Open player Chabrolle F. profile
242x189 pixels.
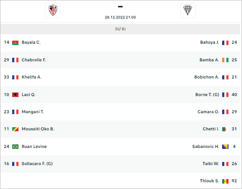point(34,60)
